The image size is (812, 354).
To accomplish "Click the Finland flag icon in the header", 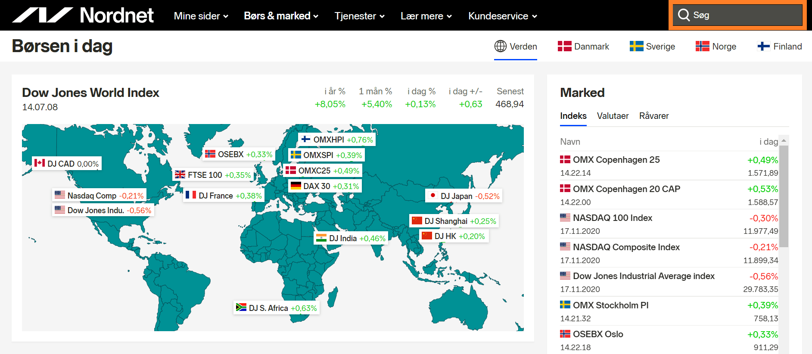I will point(763,46).
